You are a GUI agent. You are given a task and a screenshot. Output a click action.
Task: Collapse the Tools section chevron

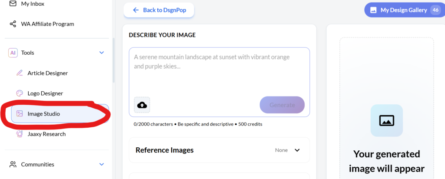click(102, 53)
